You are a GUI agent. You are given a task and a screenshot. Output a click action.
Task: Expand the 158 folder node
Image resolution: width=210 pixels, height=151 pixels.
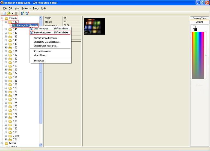6,62
